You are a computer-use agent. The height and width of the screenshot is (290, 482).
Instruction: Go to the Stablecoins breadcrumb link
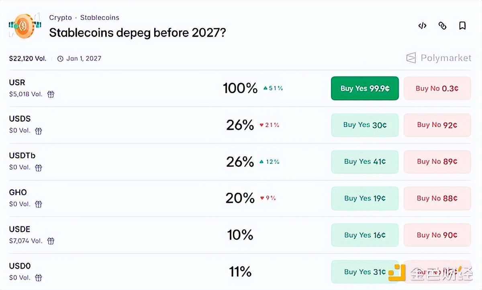point(100,18)
